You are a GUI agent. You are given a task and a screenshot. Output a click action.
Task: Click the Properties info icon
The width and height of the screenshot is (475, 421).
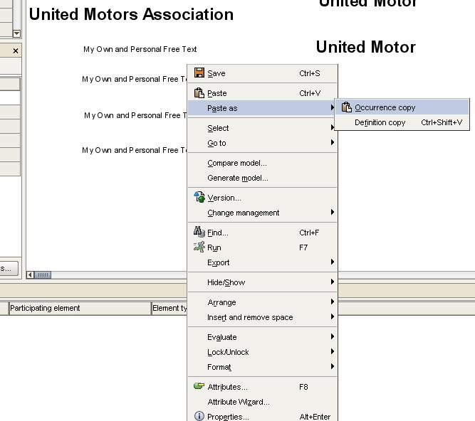(x=199, y=417)
